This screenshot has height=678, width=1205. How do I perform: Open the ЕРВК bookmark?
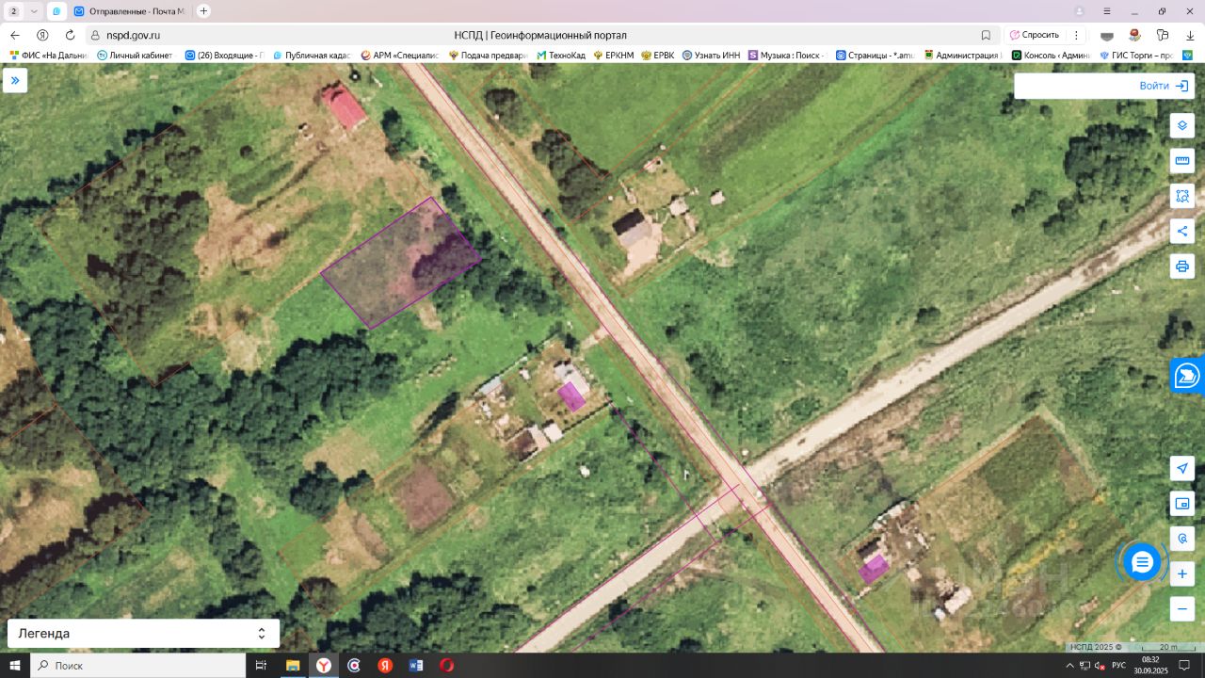pyautogui.click(x=659, y=56)
